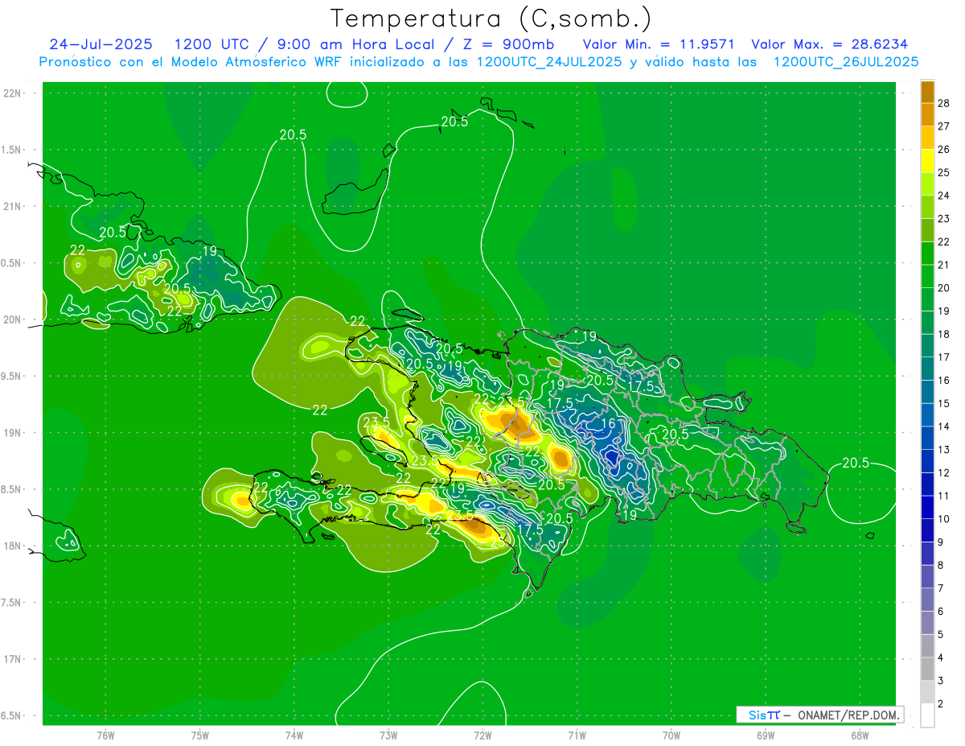Viewport: 965px width, 746px height.
Task: Click the 'ONAMET/REP.DOM.' credit label
Action: tap(848, 715)
